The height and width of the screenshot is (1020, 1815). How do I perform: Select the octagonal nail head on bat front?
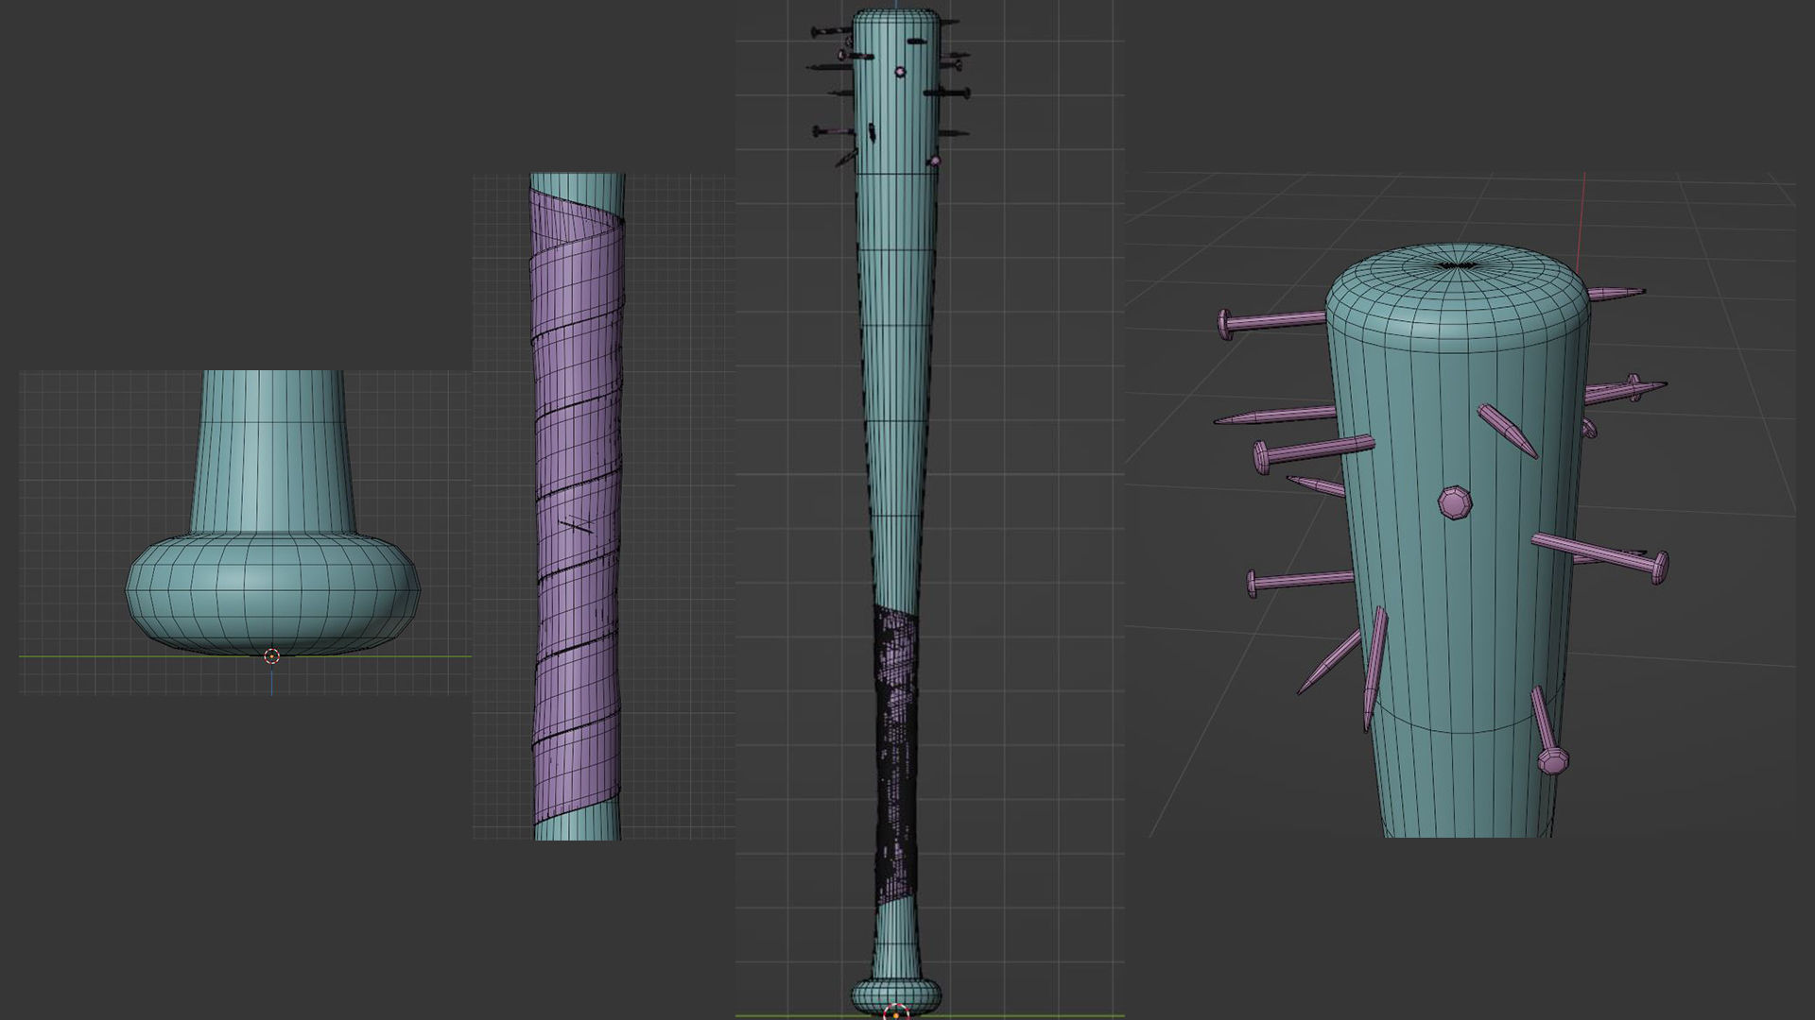pos(1455,502)
